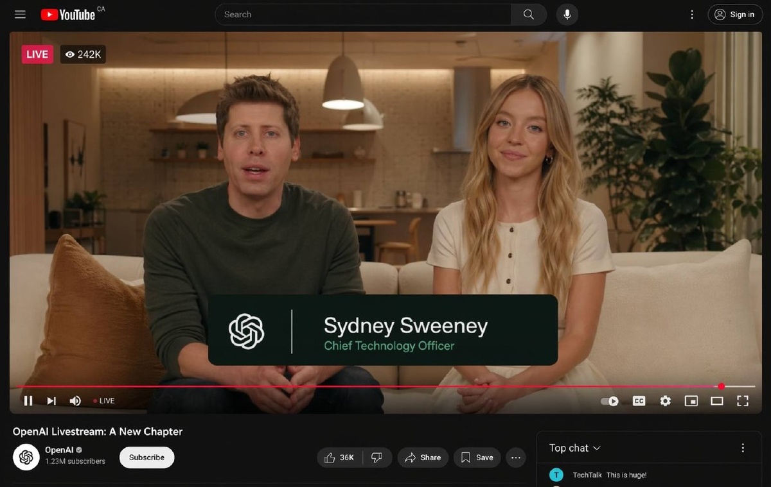This screenshot has width=771, height=487.
Task: Open the top-bar settings three-dot menu
Action: point(692,14)
